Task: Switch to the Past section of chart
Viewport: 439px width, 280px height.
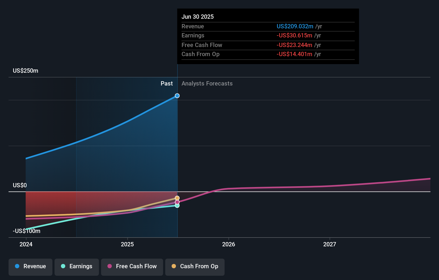Action: [x=167, y=83]
